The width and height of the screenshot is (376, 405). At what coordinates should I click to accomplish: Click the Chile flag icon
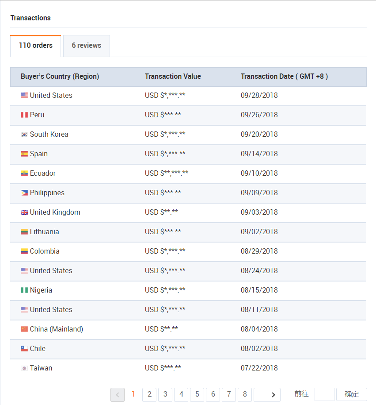24,349
